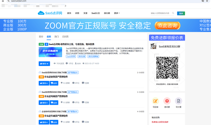Click avatar icon of 什么是车辆资产管理软件 post
This screenshot has width=211, height=125.
[40, 112]
